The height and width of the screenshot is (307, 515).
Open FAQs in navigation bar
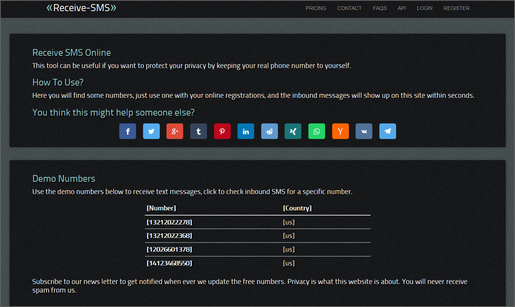[x=380, y=8]
